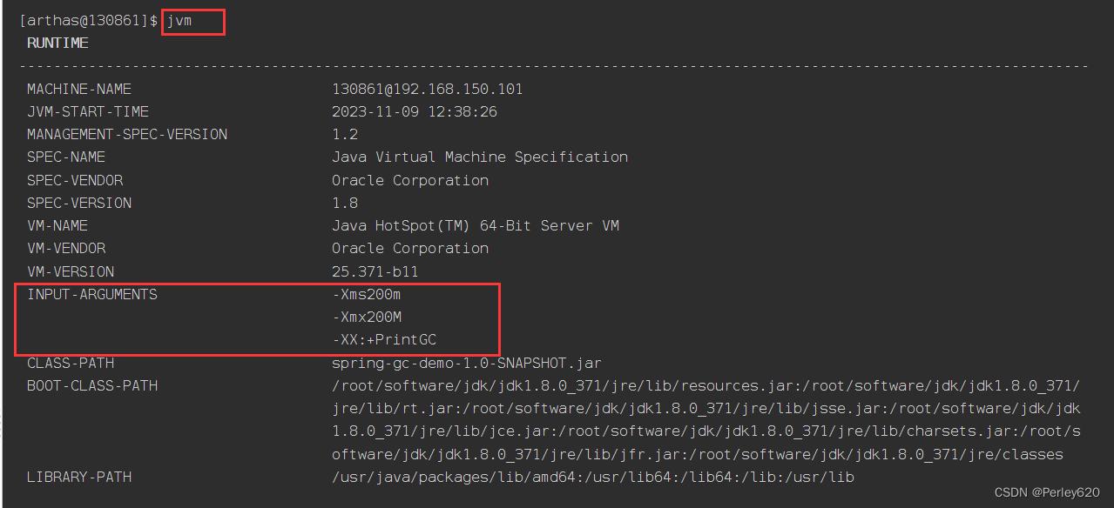Click the JVM-START-TIME value 2023-11-09 12:38:26
Viewport: 1114px width, 508px height.
point(415,111)
